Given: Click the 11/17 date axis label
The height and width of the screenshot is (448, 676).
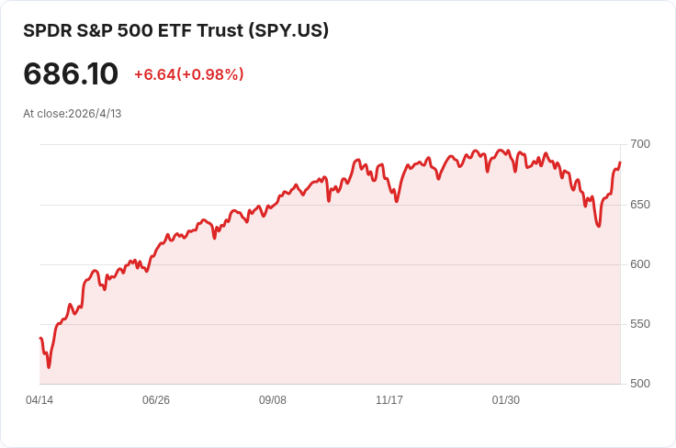Looking at the screenshot, I should pyautogui.click(x=389, y=400).
